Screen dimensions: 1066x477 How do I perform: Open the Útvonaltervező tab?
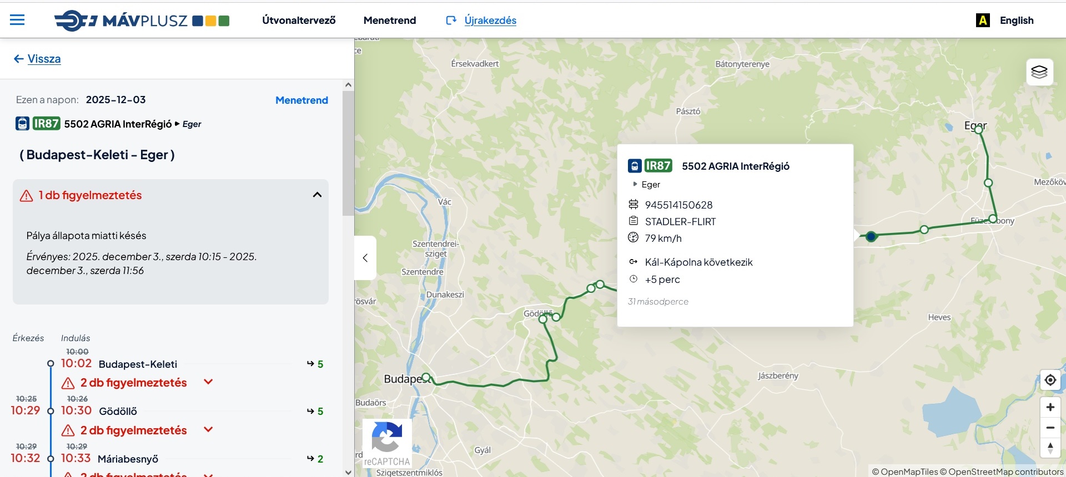299,21
